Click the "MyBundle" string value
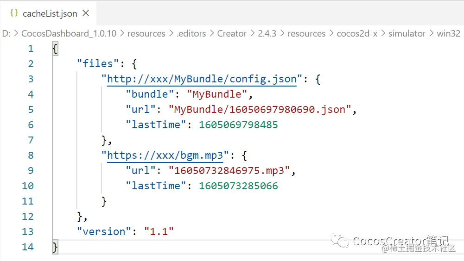 point(217,94)
